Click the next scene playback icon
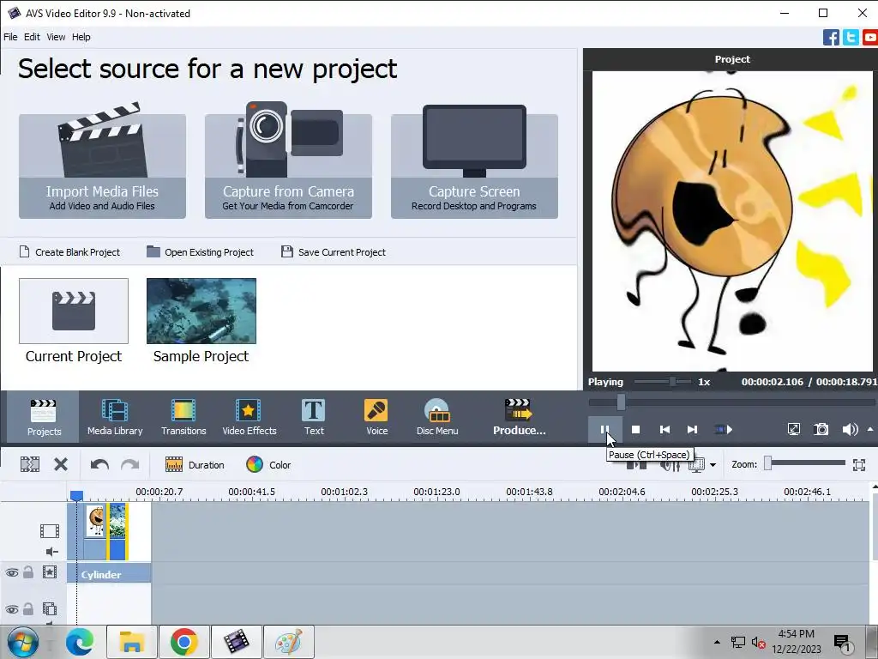Viewport: 878px width, 659px height. [724, 430]
